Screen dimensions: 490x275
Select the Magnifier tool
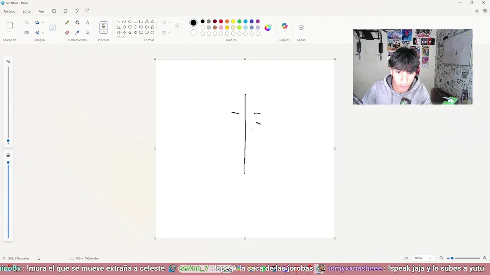(87, 32)
